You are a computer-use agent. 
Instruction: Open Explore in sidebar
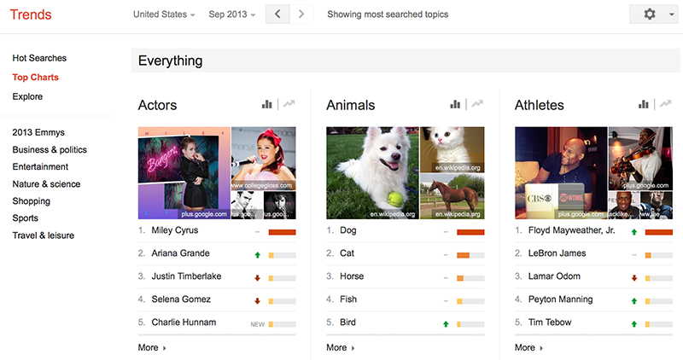pos(27,96)
